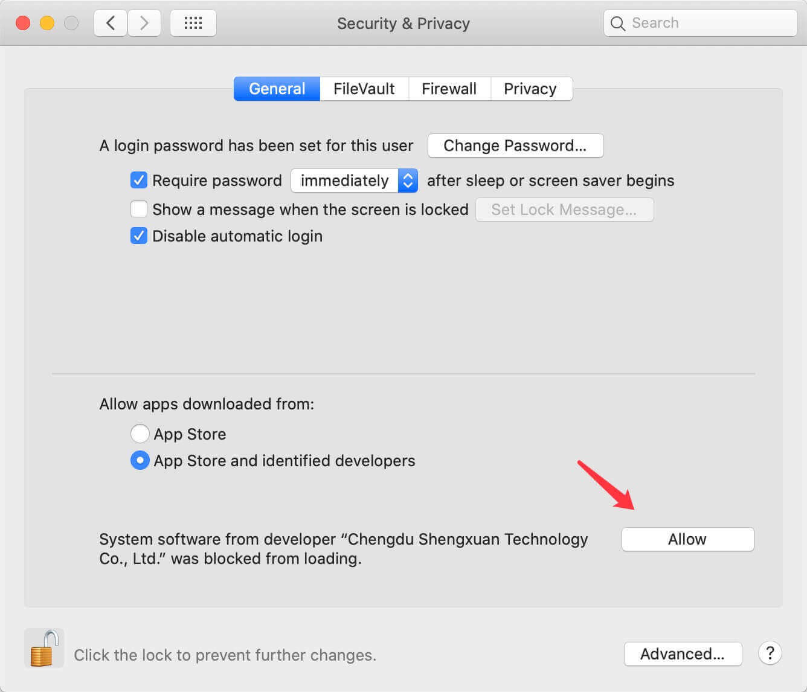Screen dimensions: 807x692
Task: Click the Allow button
Action: tap(687, 539)
